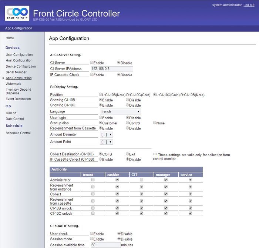The height and width of the screenshot is (248, 259).
Task: Check Collect authority for tenant
Action: 93,194
